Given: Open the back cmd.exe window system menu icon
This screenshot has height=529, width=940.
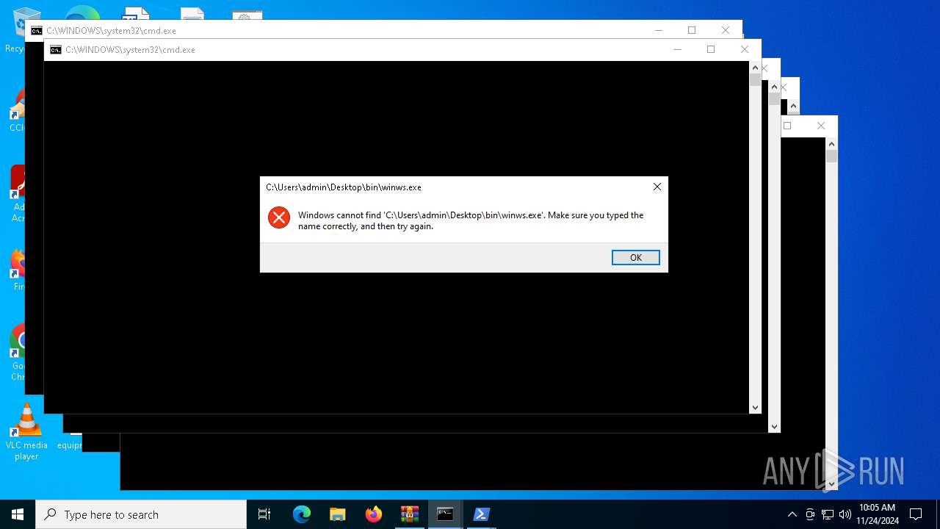Looking at the screenshot, I should coord(36,31).
